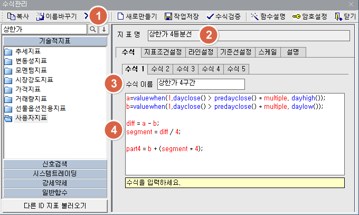Image resolution: width=359 pixels, height=215 pixels.
Task: Close the 수식관리 window
Action: [351, 4]
